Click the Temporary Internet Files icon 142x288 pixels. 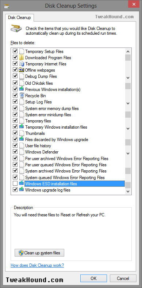pyautogui.click(x=22, y=64)
